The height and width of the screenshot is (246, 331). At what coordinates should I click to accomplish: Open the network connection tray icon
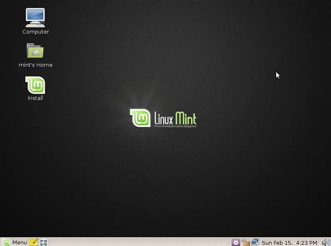[255, 242]
